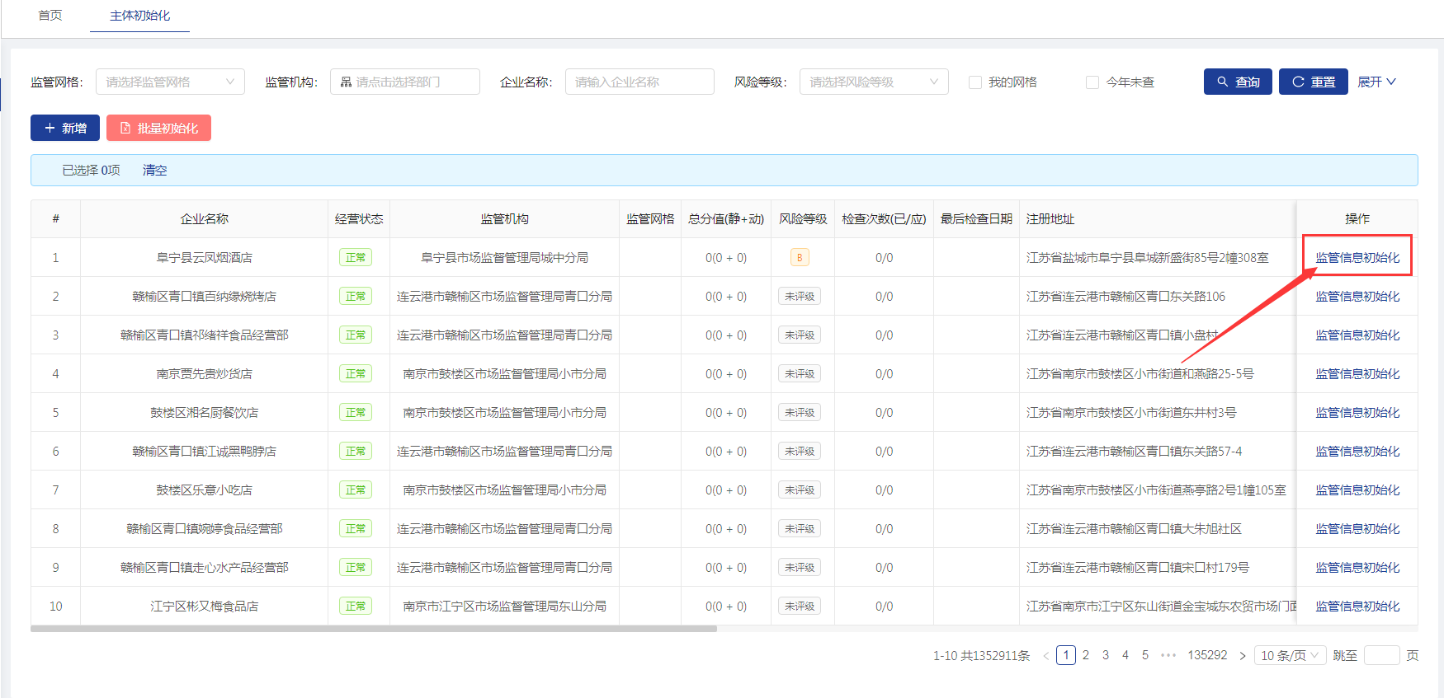Click the 批量初始化 batch initialize button
1444x698 pixels.
158,128
